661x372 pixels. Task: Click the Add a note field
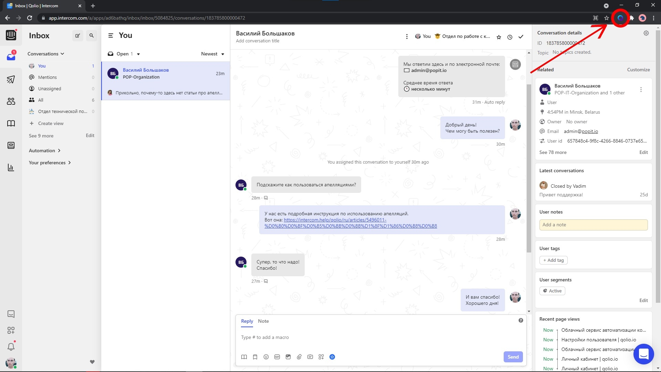click(x=593, y=225)
